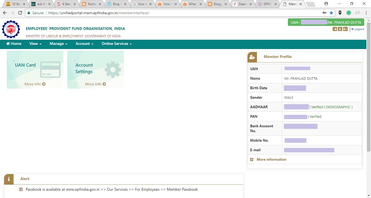Open the Account Settings tile
Screen dimensions: 371x198
pos(96,69)
